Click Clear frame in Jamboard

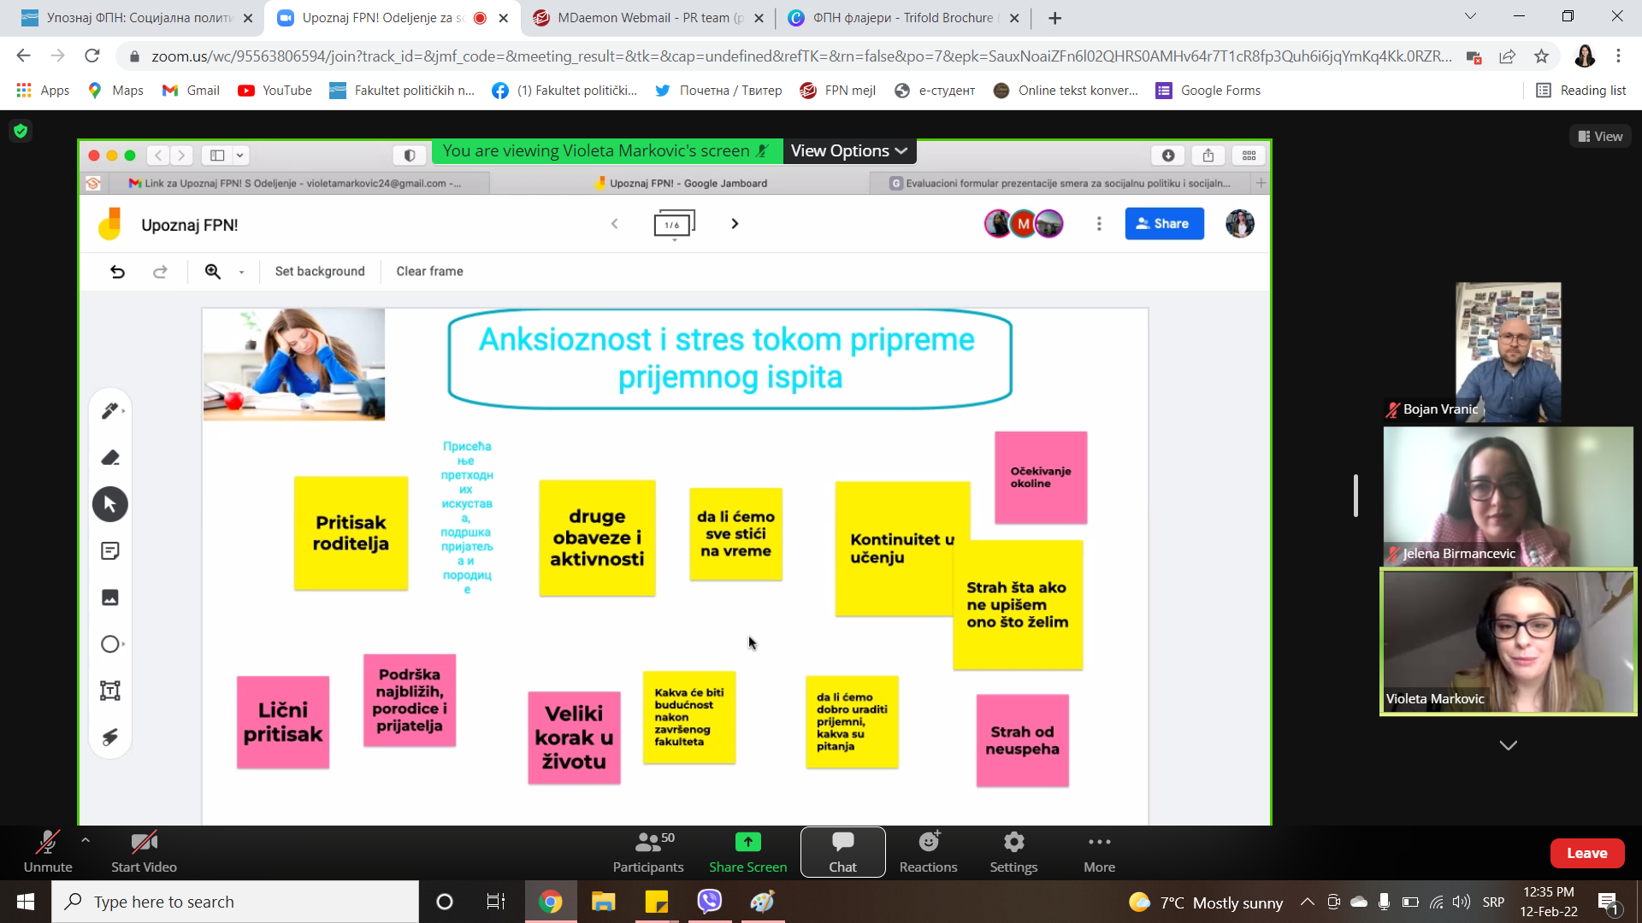tap(429, 272)
